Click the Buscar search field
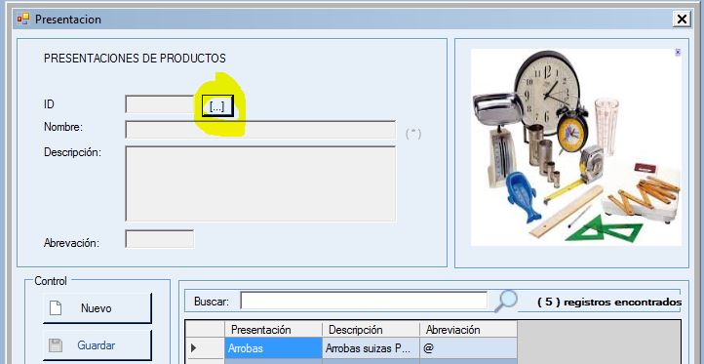 click(364, 301)
